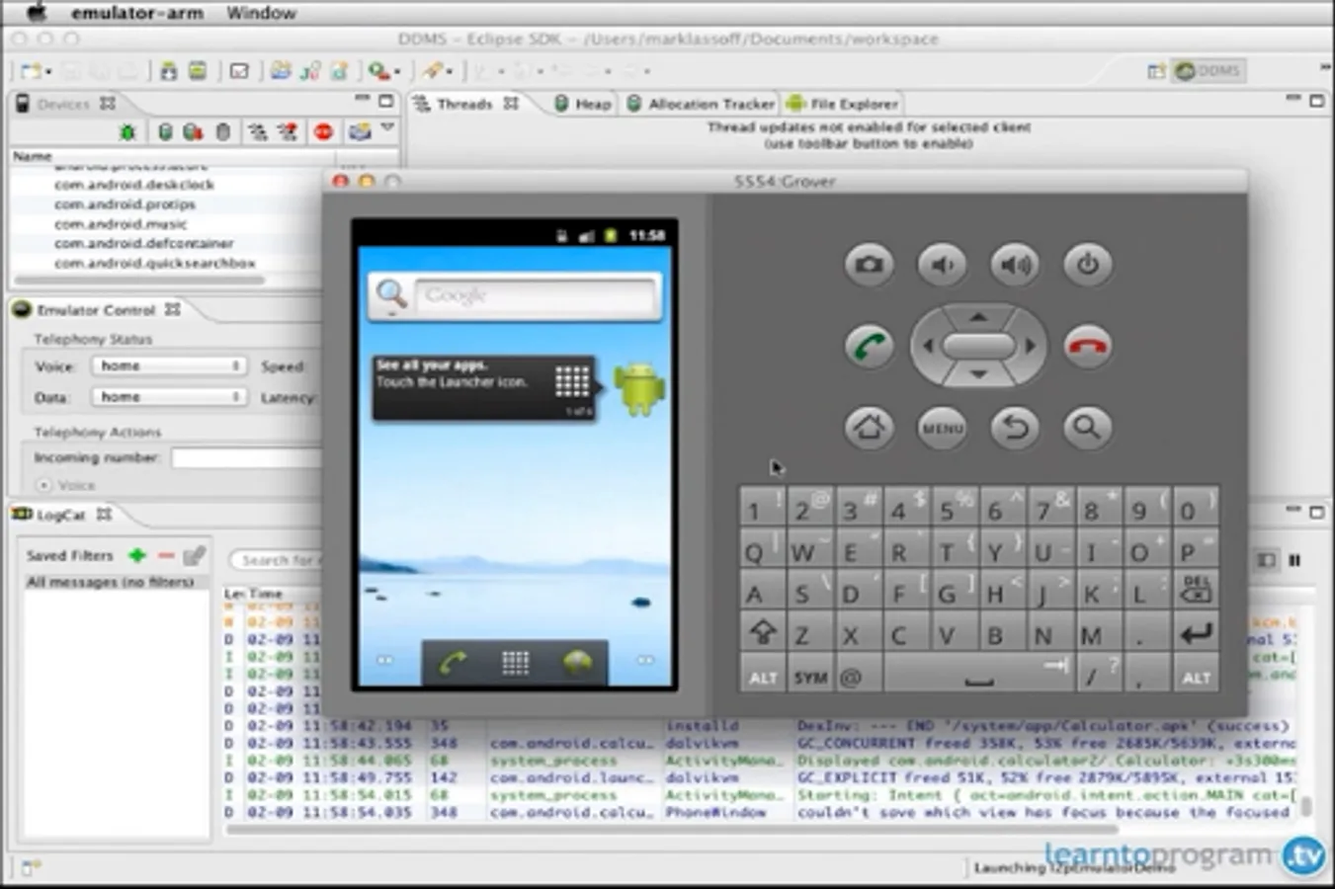Open the File Explorer tab
The width and height of the screenshot is (1335, 889).
tap(843, 104)
